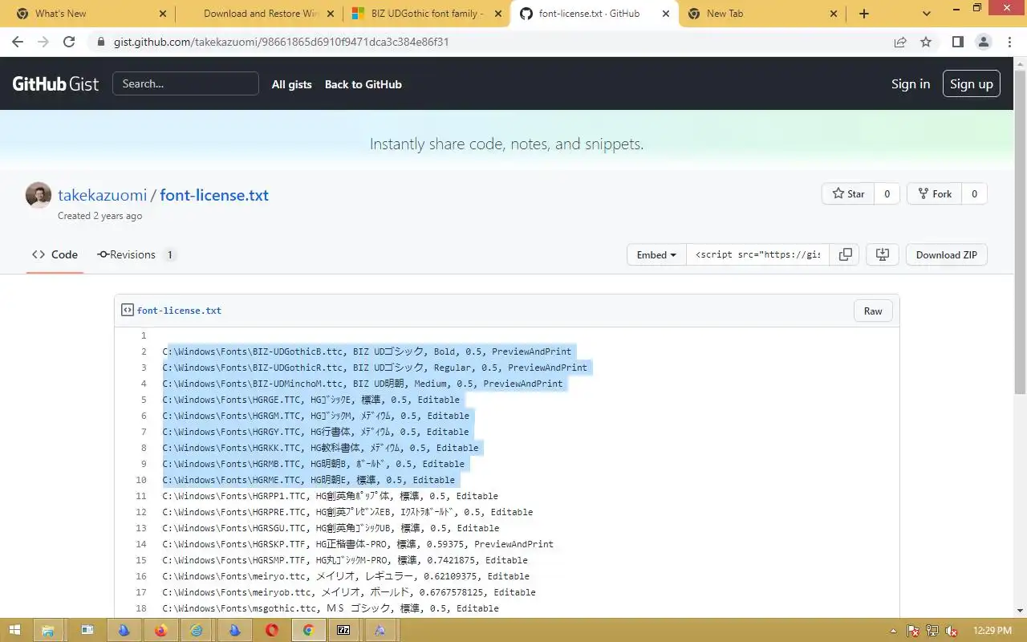Open the Chrome profile avatar icon

pyautogui.click(x=983, y=42)
